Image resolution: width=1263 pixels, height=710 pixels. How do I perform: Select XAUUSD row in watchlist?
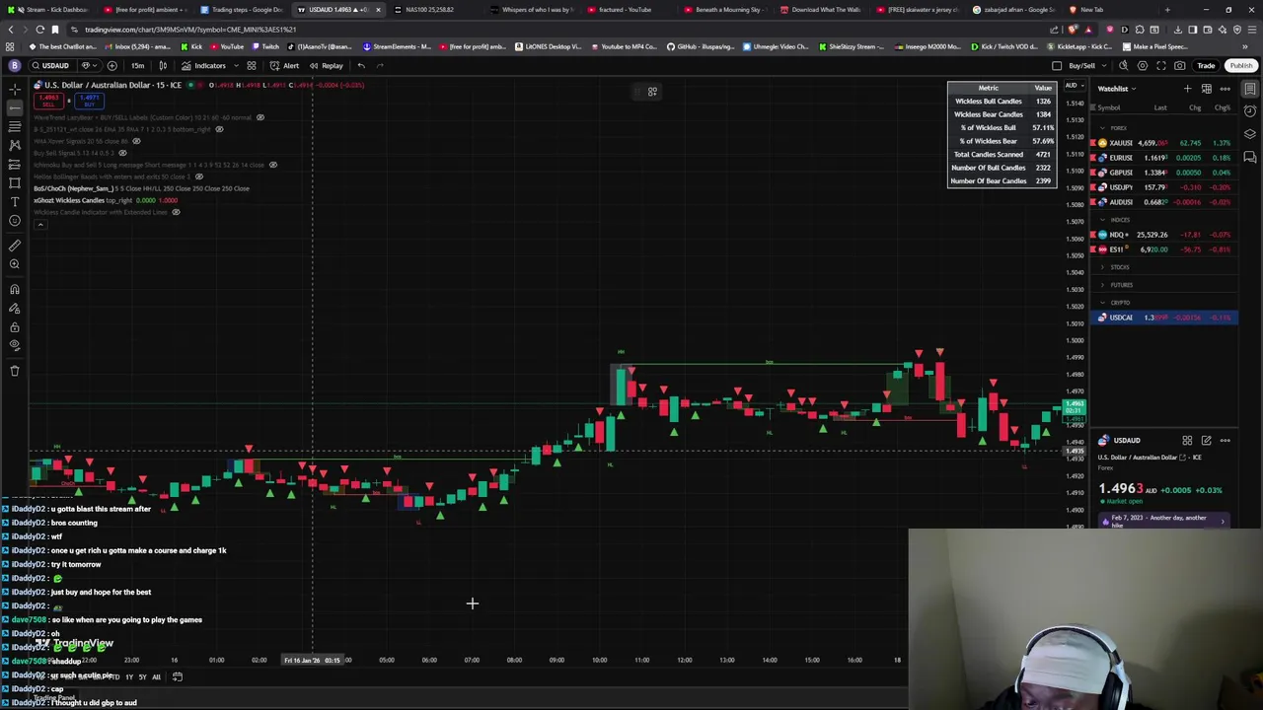coord(1164,143)
